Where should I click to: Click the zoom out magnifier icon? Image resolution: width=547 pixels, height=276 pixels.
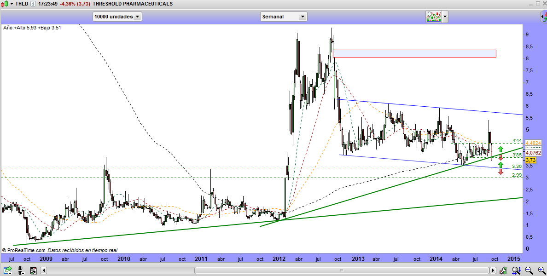(529, 270)
